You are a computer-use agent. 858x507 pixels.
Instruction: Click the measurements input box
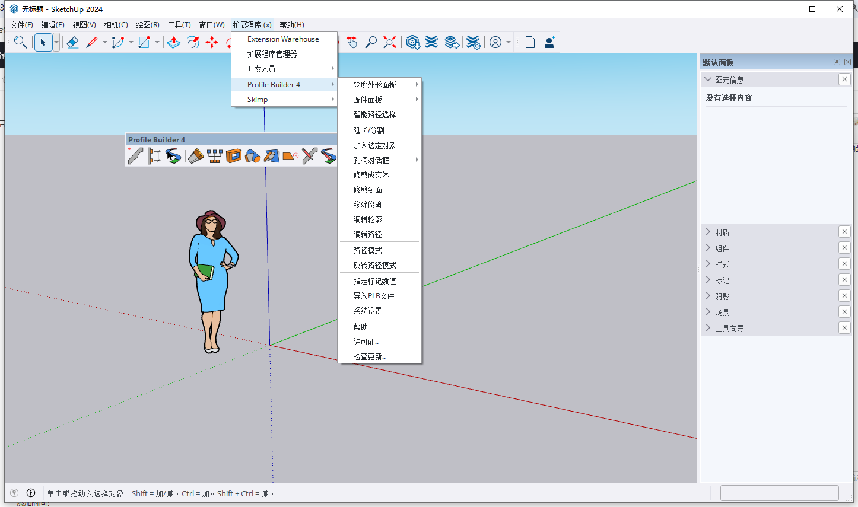point(779,493)
